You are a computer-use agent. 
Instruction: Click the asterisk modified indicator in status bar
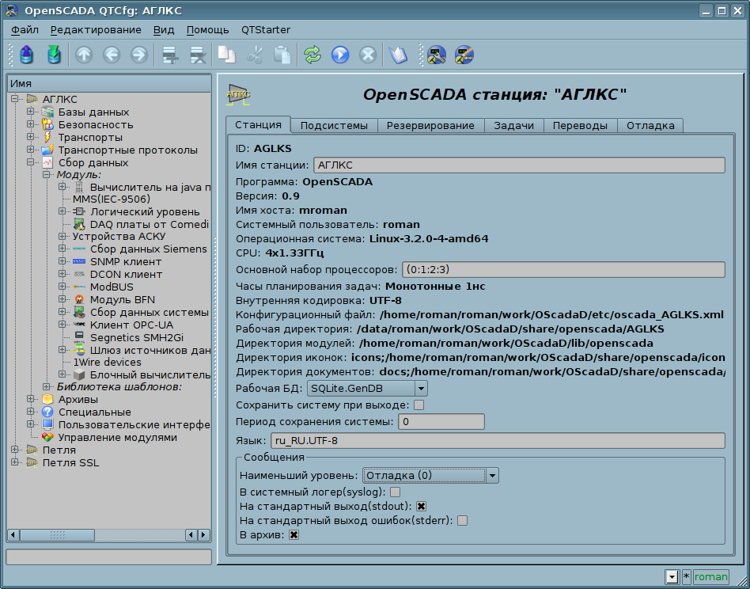(x=687, y=576)
